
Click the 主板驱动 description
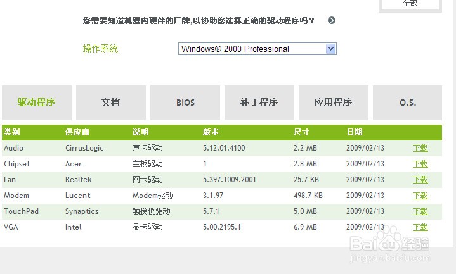pos(147,164)
